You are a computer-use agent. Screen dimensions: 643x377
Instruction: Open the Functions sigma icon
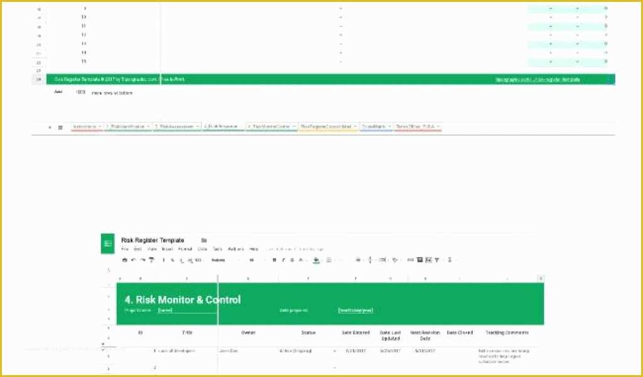tap(450, 260)
